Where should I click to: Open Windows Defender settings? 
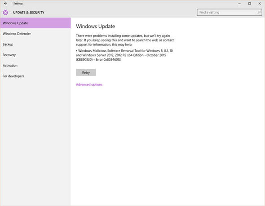pos(35,34)
